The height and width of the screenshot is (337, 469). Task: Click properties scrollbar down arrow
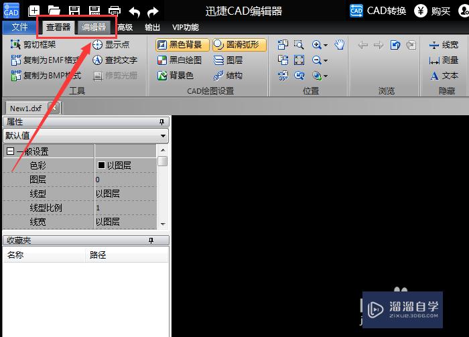pyautogui.click(x=163, y=224)
